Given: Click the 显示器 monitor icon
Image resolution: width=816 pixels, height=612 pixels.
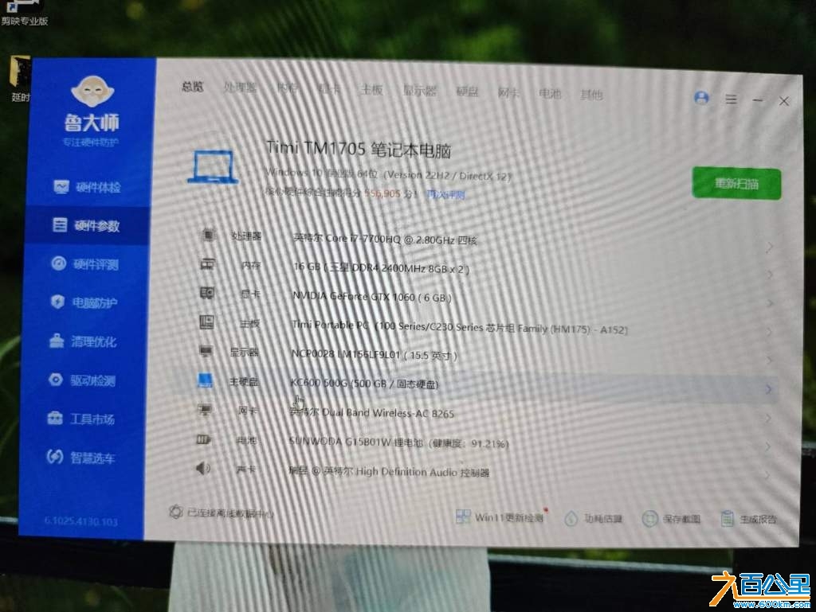Looking at the screenshot, I should tap(206, 352).
